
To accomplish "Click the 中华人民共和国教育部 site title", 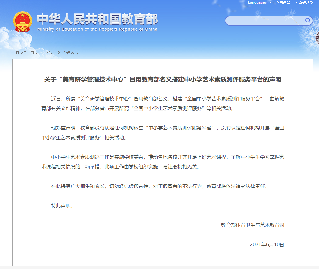I will (x=97, y=19).
